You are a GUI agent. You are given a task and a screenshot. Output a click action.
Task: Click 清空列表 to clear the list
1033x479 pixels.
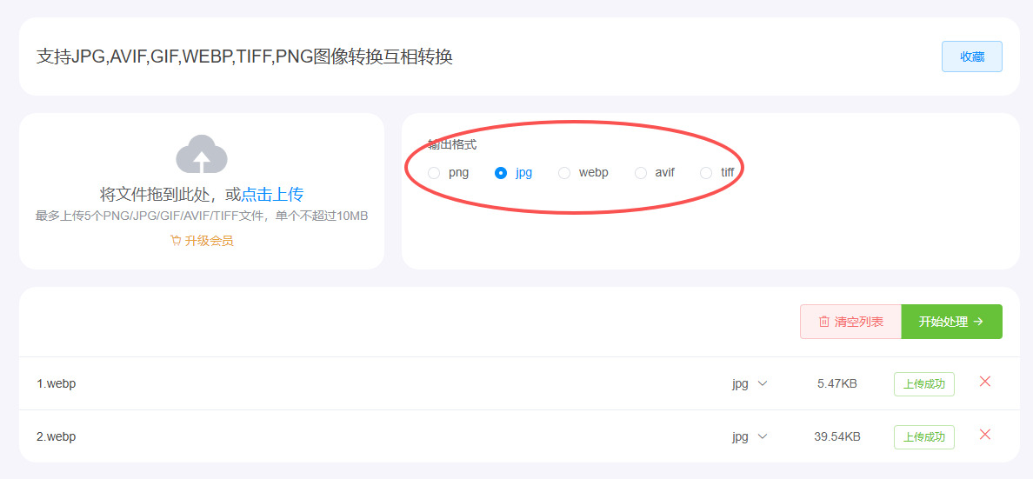pyautogui.click(x=850, y=322)
